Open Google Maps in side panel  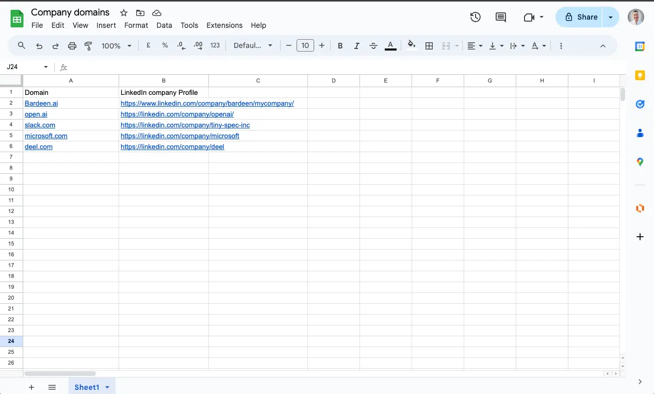pyautogui.click(x=640, y=162)
